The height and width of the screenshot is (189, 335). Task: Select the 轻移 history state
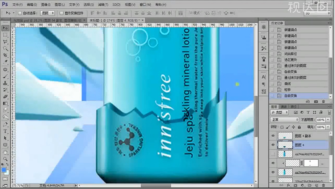(x=299, y=90)
